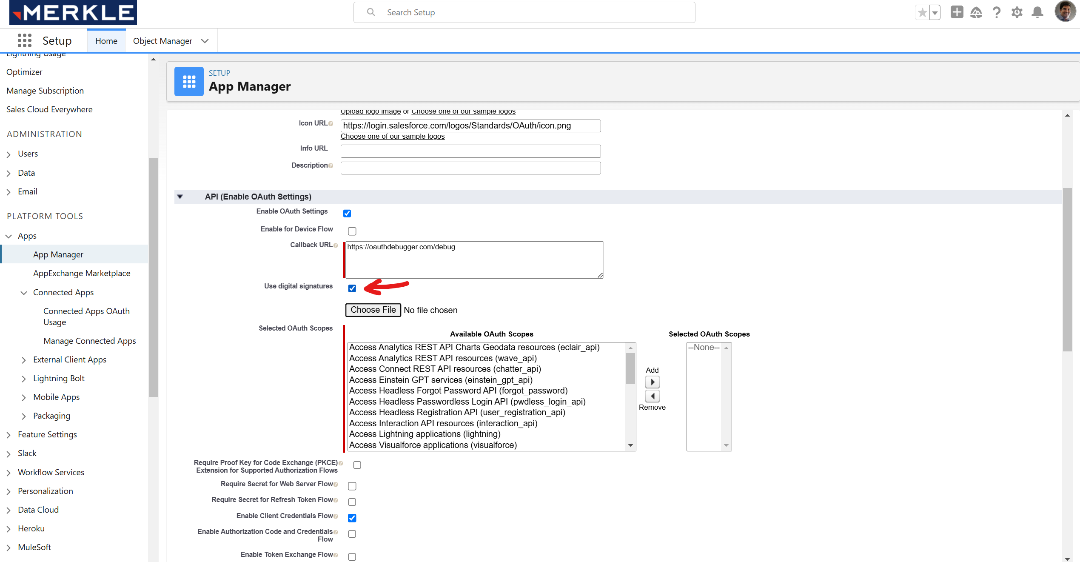Check Enable Token Exchange Flow checkbox
The image size is (1080, 562).
352,557
